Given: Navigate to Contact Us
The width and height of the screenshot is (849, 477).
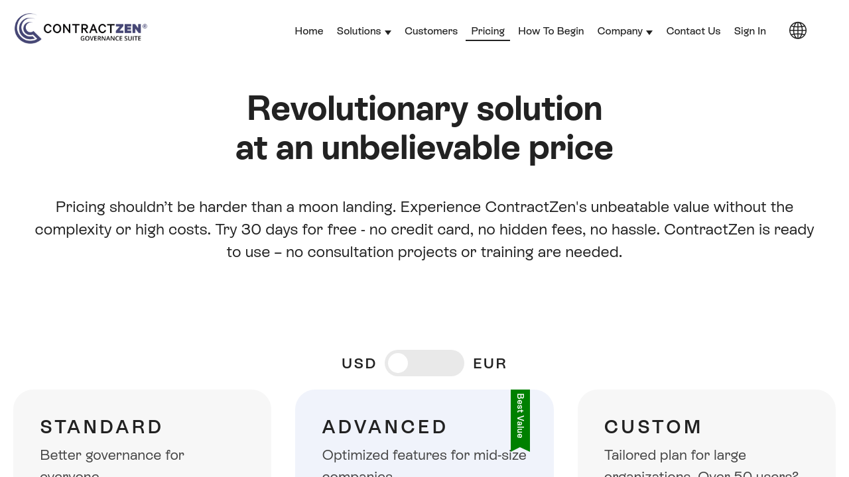Looking at the screenshot, I should point(693,31).
